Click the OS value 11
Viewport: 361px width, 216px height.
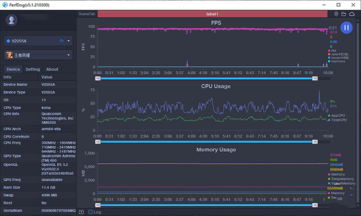point(43,100)
